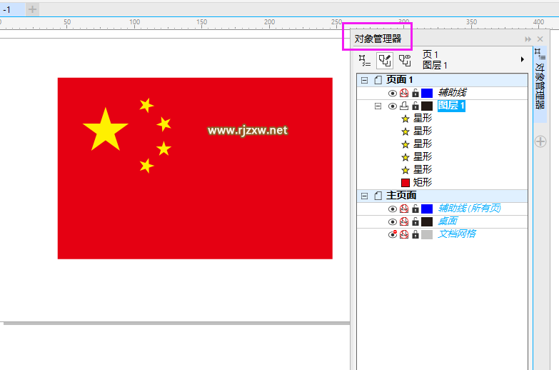Click the page icon beside 页面 1
Image resolution: width=559 pixels, height=370 pixels.
(x=378, y=80)
